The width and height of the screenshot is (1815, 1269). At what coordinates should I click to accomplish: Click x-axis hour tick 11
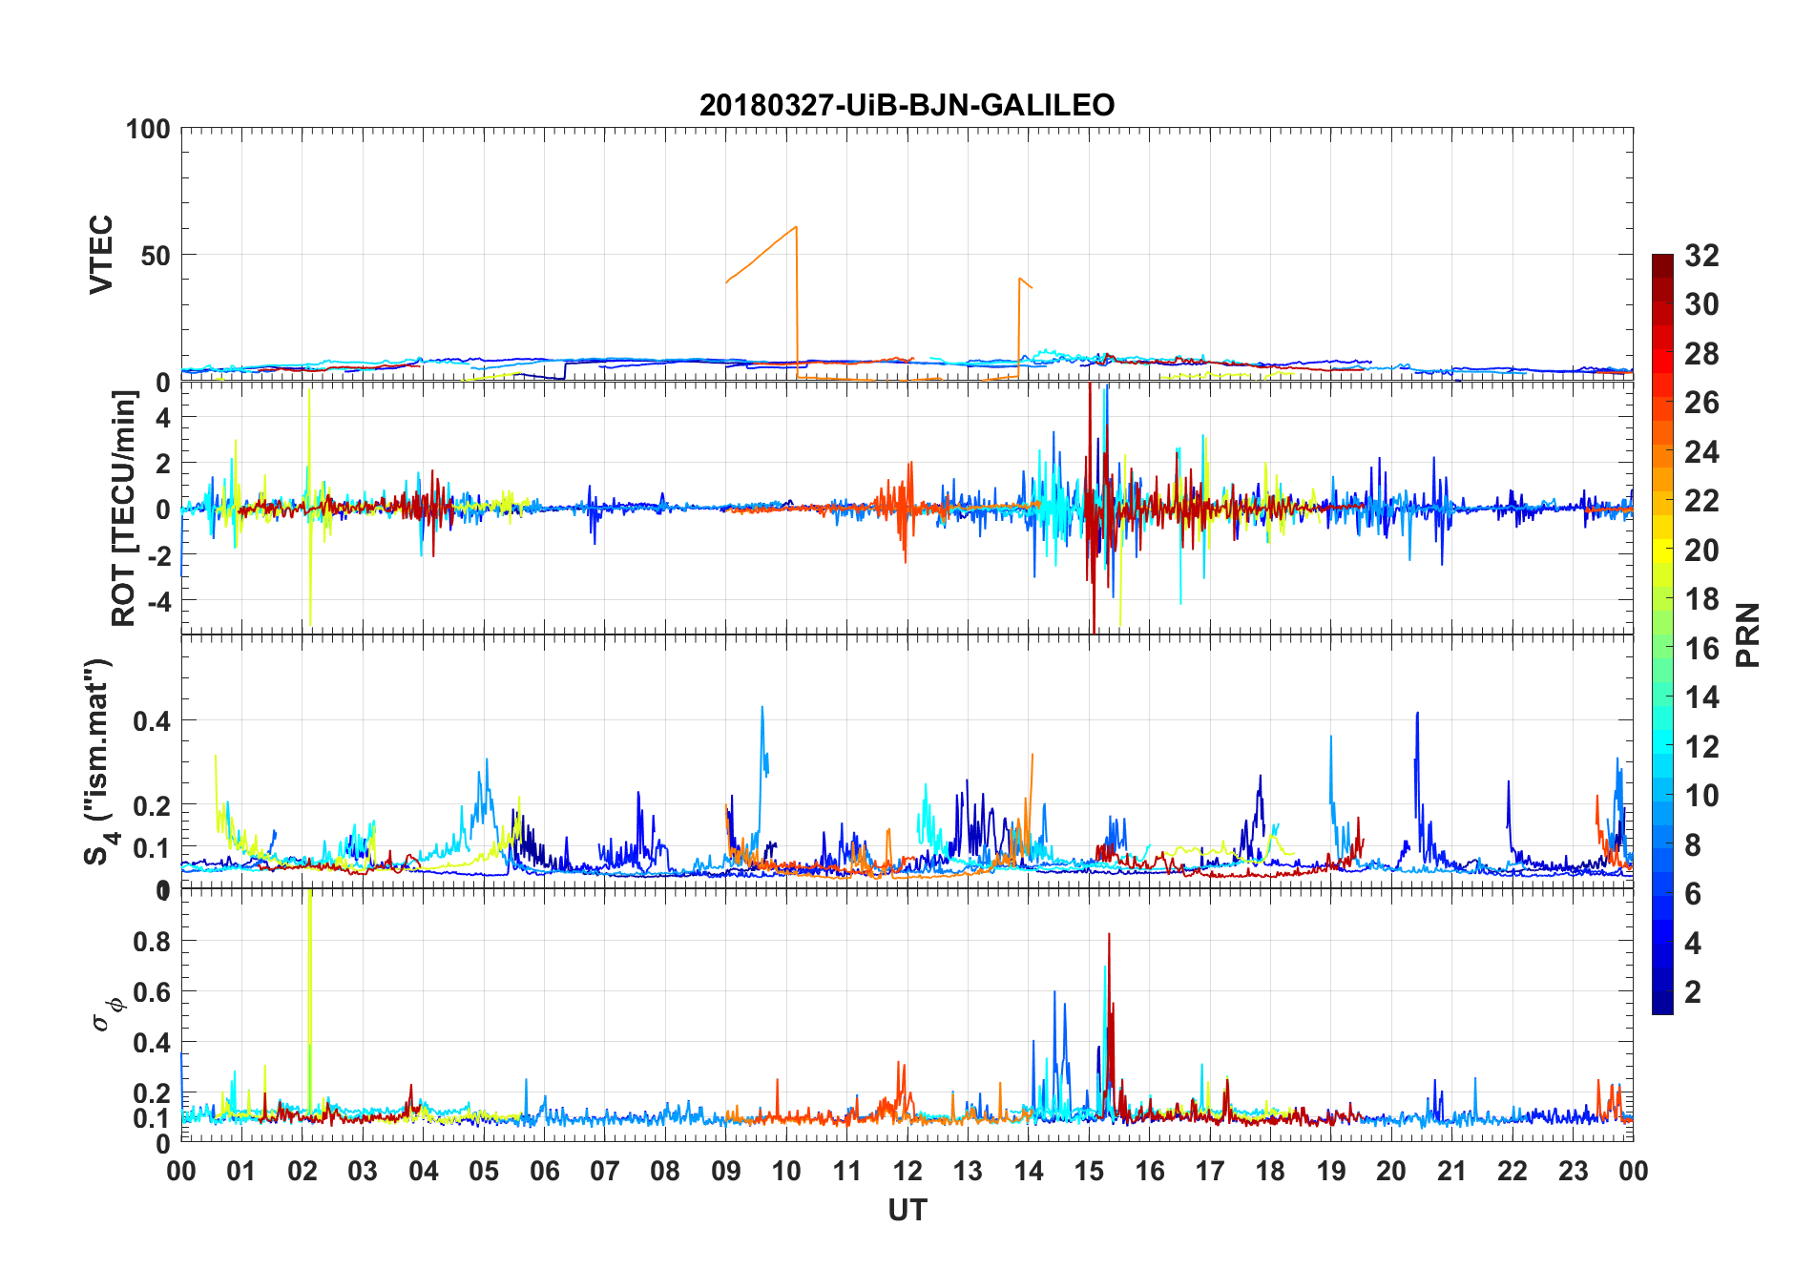(847, 1171)
